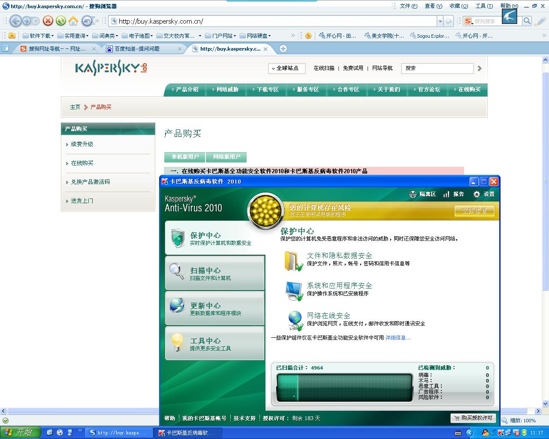Open the 工具(T) browser menu

tap(484, 6)
